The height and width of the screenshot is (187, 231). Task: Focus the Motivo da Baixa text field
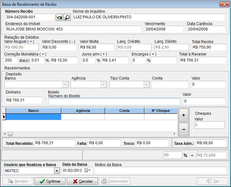click(x=160, y=171)
